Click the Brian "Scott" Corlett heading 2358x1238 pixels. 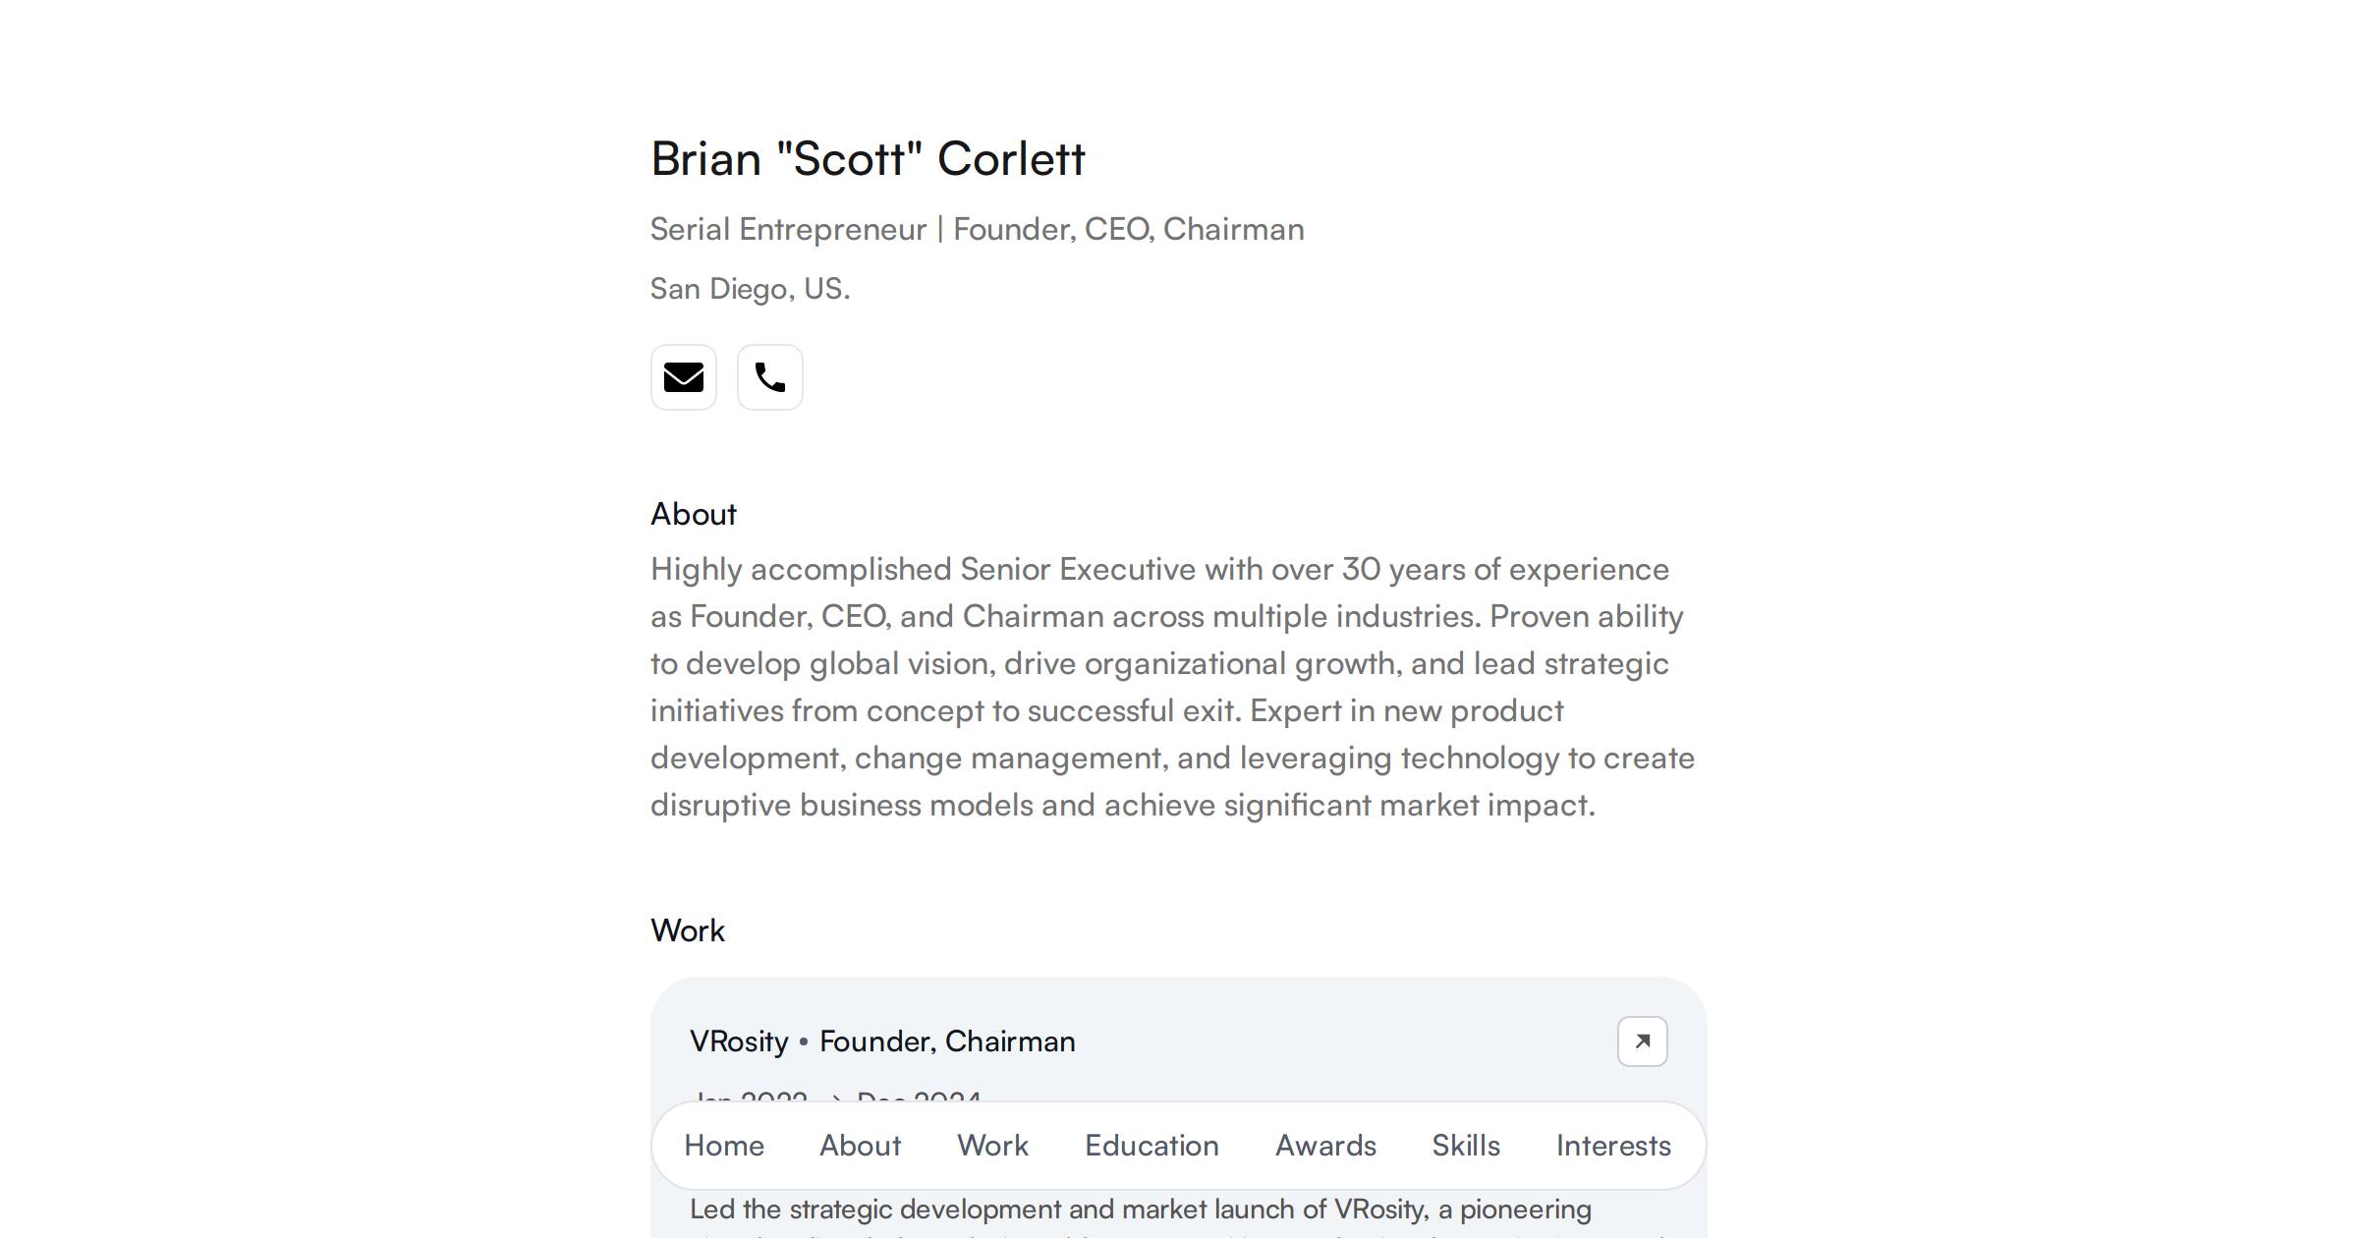pyautogui.click(x=868, y=158)
